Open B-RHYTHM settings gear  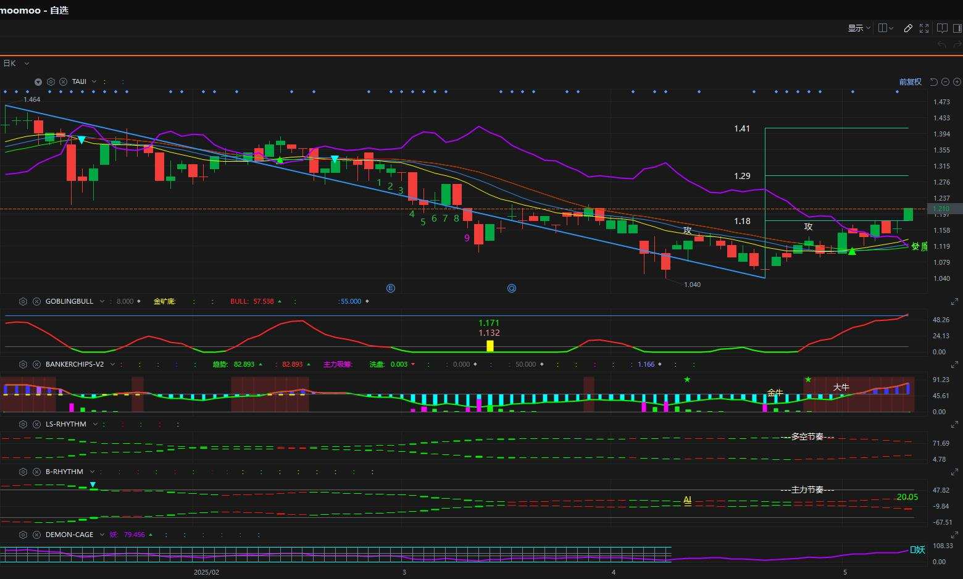23,472
